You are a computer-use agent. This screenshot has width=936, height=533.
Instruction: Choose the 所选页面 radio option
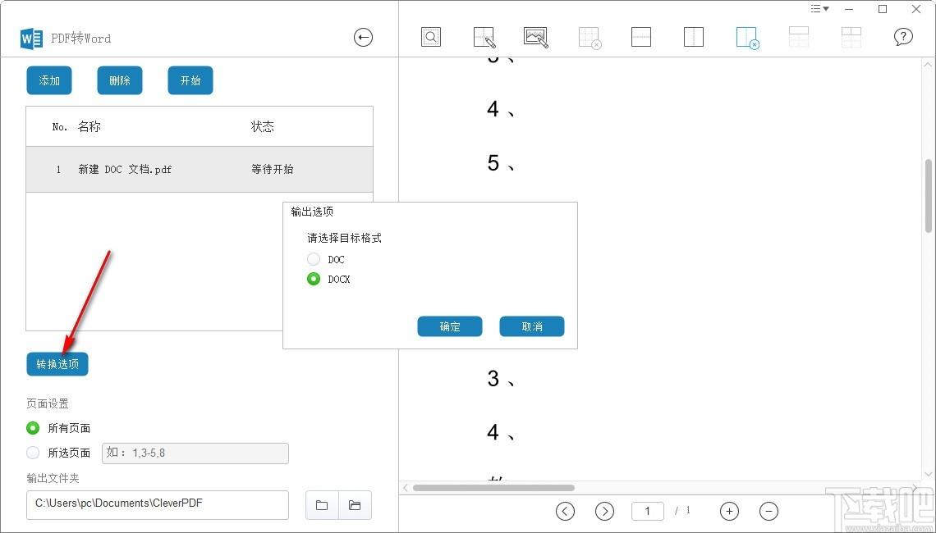(33, 453)
